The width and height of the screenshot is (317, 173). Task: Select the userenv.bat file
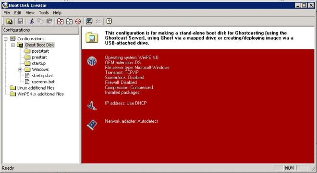tap(43, 81)
